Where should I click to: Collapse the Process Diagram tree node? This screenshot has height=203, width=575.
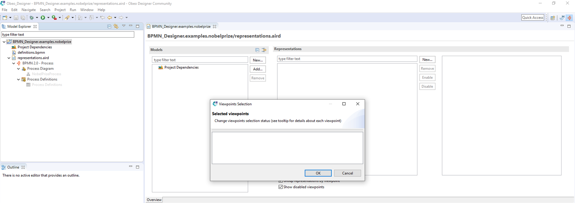point(18,69)
